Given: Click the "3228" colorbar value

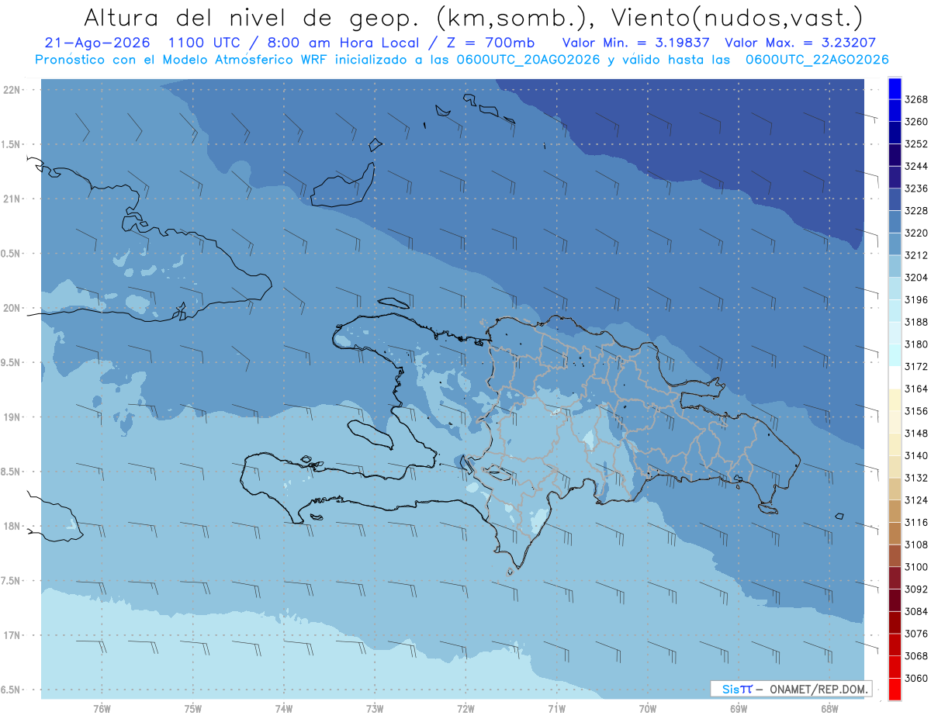Looking at the screenshot, I should [916, 211].
